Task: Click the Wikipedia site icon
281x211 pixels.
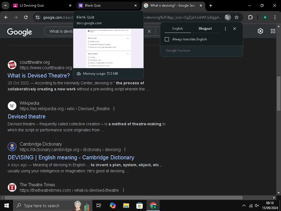Action: point(12,106)
